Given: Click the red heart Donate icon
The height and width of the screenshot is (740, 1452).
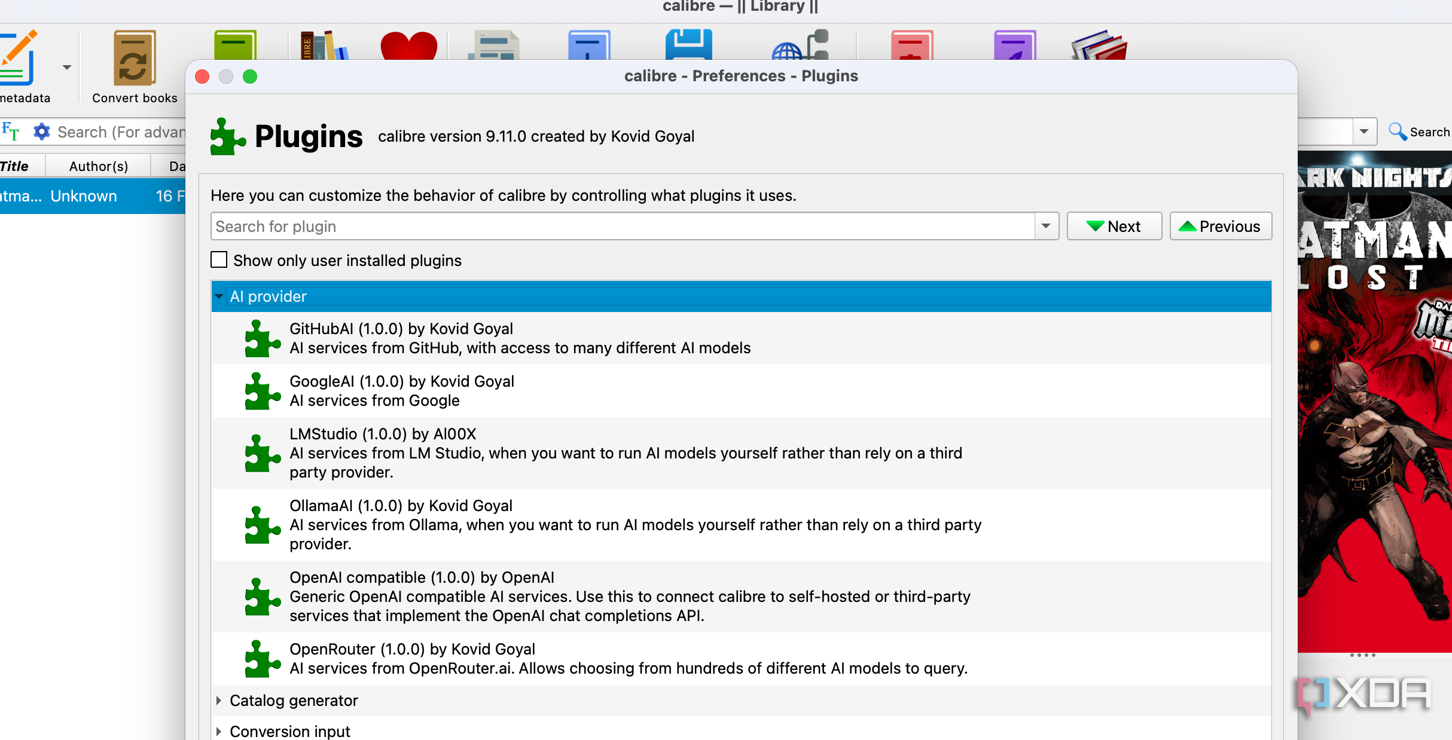Looking at the screenshot, I should (x=409, y=45).
